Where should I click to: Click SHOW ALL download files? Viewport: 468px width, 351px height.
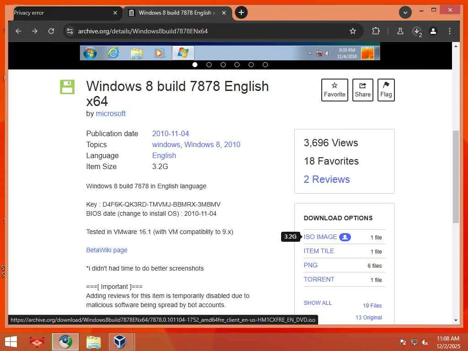coord(318,303)
